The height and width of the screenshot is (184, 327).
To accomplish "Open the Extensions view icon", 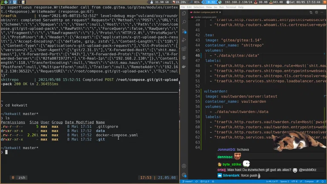I will point(184,49).
